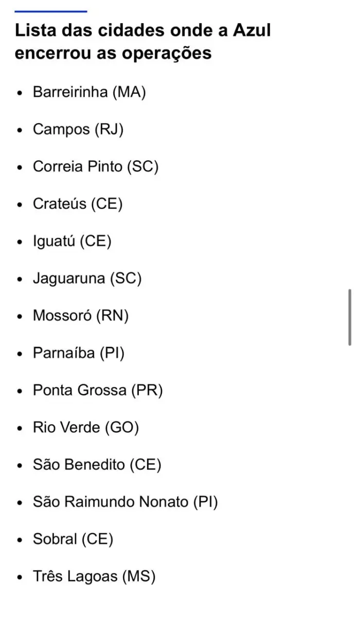
Task: Tap the Três Lagoas (MS) city text
Action: point(94,576)
